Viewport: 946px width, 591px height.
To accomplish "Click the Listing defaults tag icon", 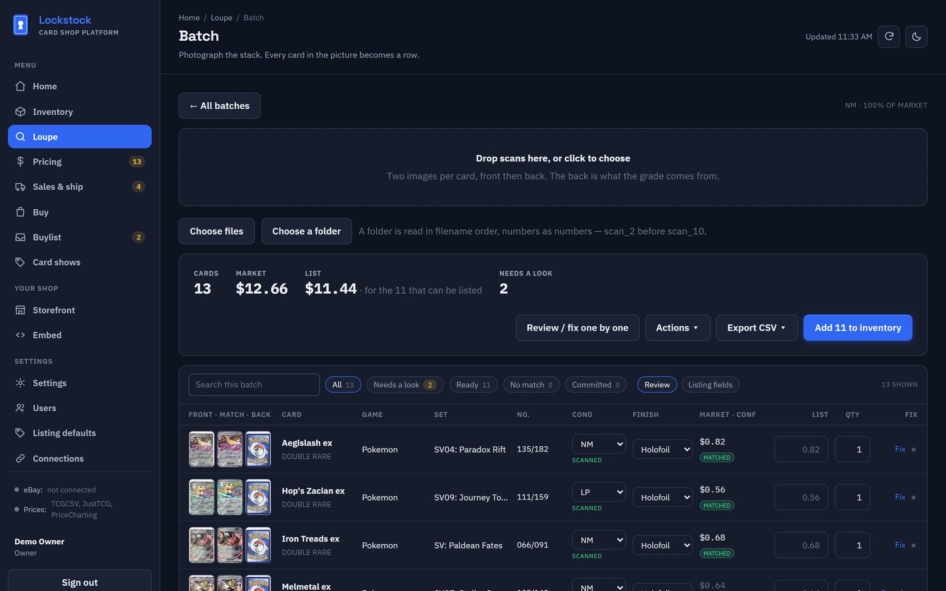I will (20, 433).
